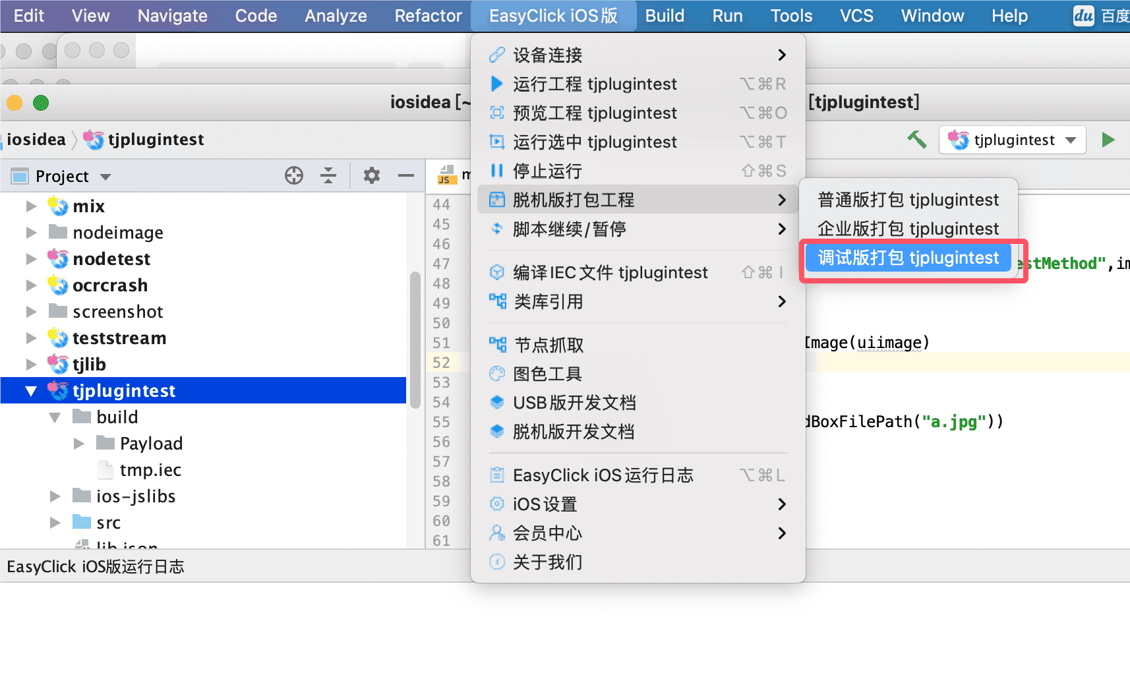
Task: Expand the mix module
Action: (x=31, y=206)
